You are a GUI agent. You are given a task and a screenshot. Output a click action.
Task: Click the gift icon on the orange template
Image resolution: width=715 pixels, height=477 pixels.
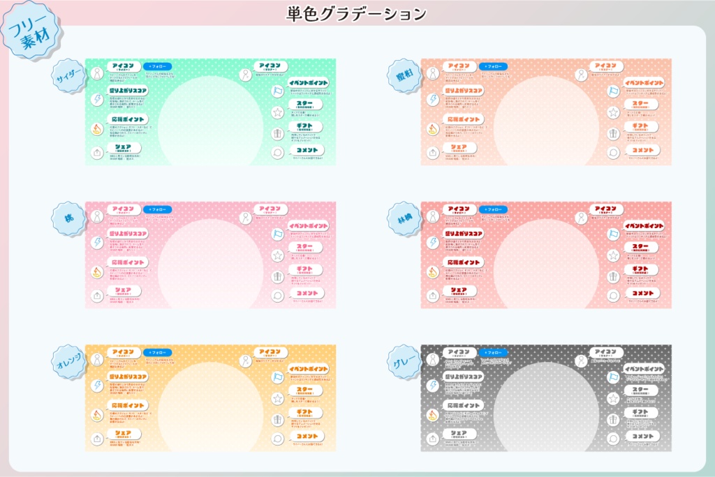coord(277,419)
